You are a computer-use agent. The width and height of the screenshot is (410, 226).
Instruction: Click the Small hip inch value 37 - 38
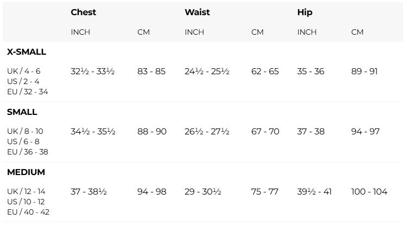click(311, 132)
